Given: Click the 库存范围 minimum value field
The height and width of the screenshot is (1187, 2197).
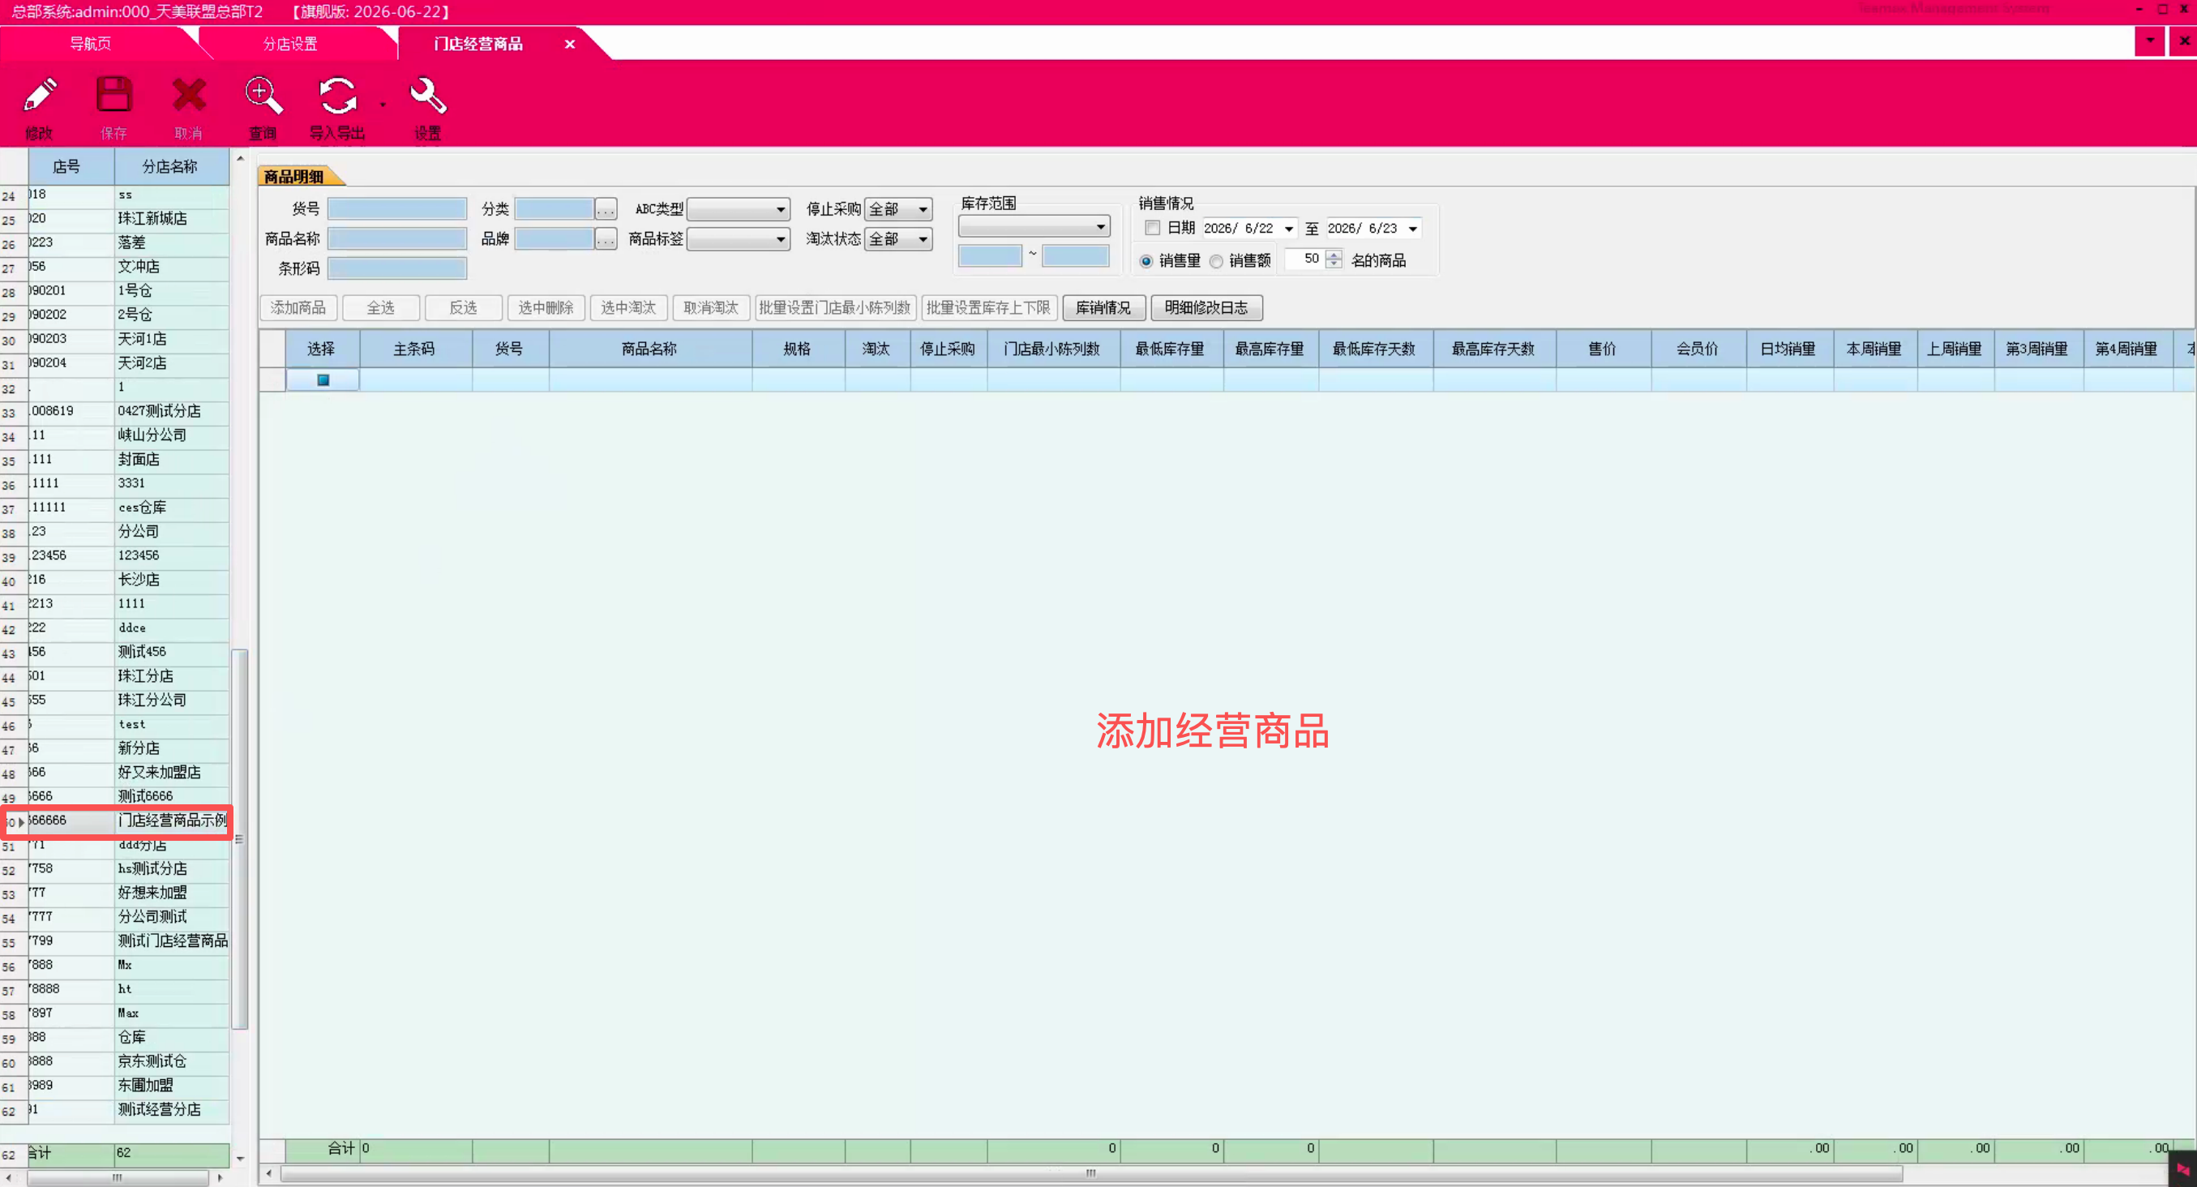Looking at the screenshot, I should point(989,256).
